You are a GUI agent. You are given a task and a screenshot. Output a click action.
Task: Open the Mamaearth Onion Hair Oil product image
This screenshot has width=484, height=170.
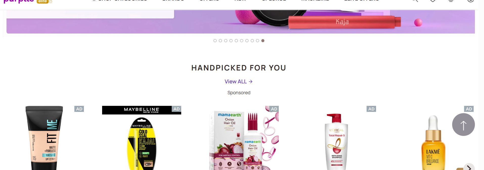pyautogui.click(x=244, y=138)
